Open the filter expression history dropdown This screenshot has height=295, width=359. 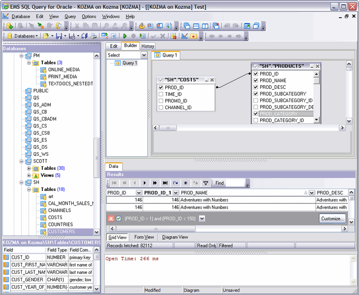[202, 218]
